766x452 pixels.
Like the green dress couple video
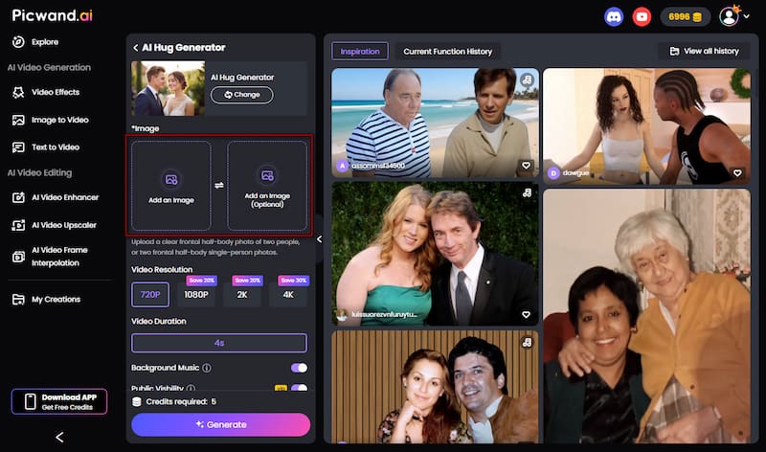click(x=526, y=314)
